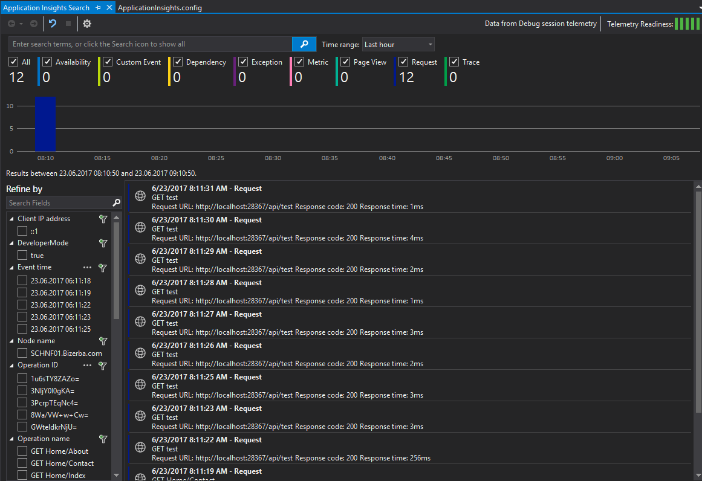Collapse the Node name filter group
Screen dimensions: 702x481
click(x=11, y=341)
